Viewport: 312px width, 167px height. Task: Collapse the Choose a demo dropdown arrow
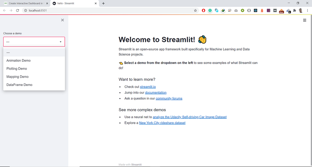tap(61, 42)
